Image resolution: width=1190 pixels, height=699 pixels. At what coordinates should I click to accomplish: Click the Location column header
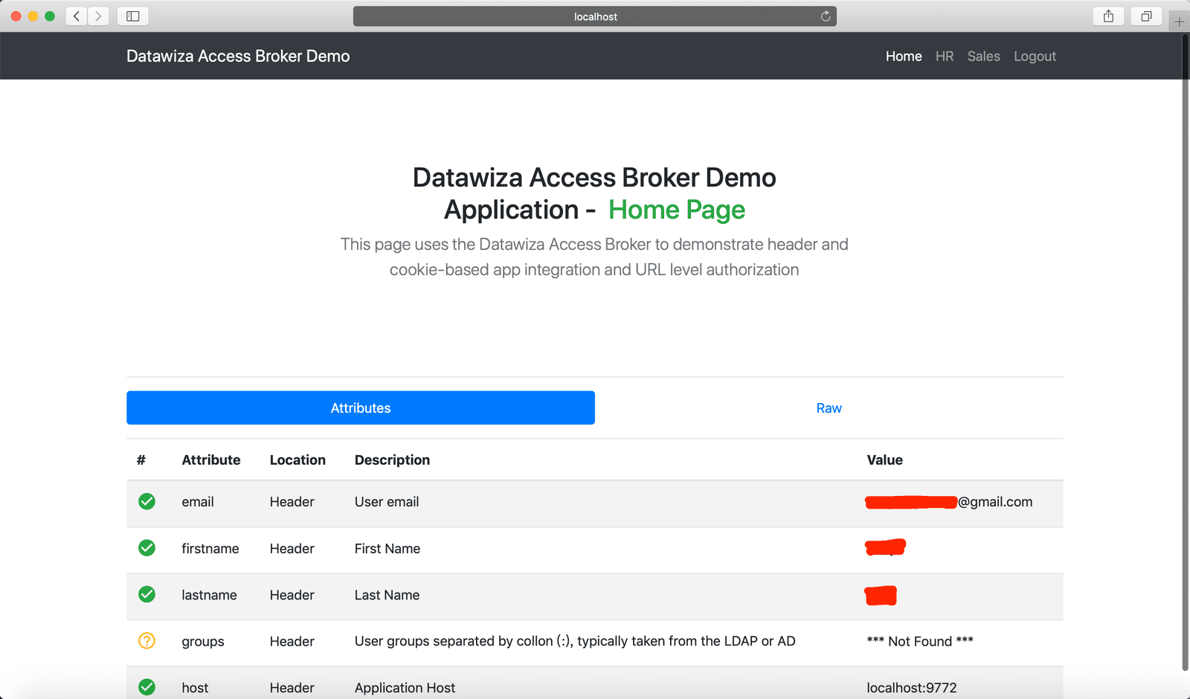pyautogui.click(x=297, y=460)
